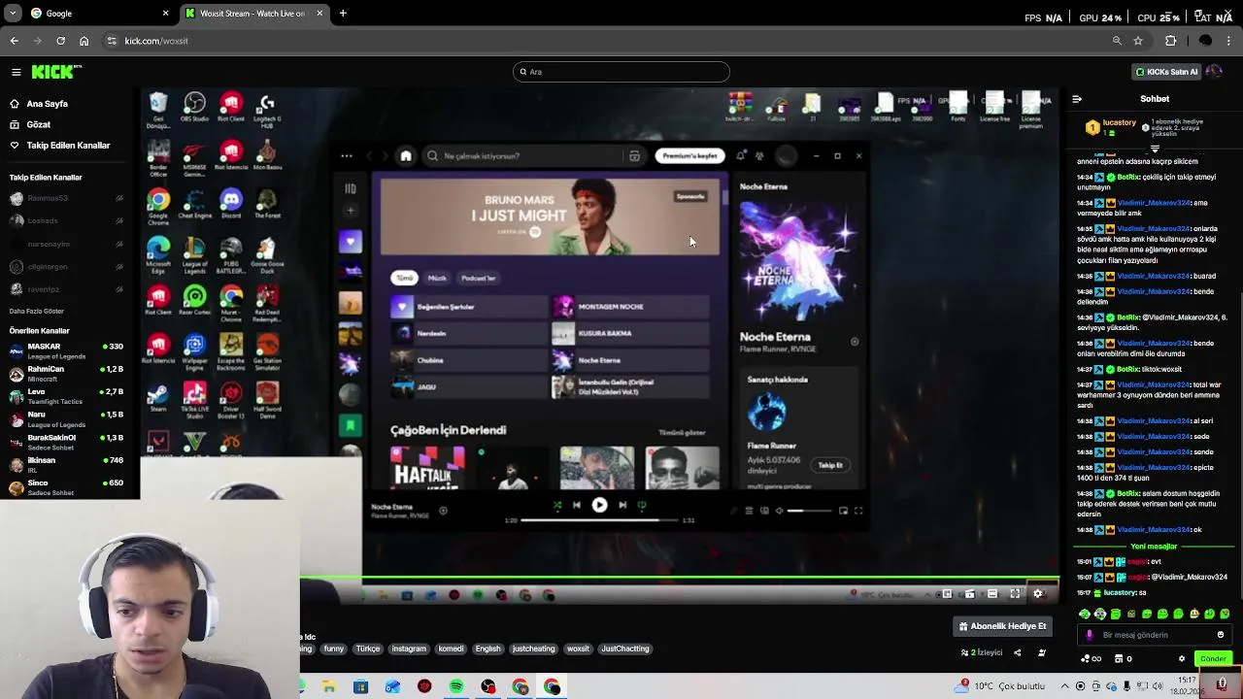Open League of Legends desktop icon
This screenshot has width=1243, height=699.
pyautogui.click(x=194, y=255)
